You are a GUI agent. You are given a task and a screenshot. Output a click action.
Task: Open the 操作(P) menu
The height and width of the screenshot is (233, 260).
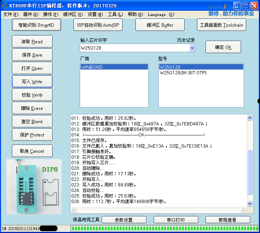pyautogui.click(x=51, y=14)
